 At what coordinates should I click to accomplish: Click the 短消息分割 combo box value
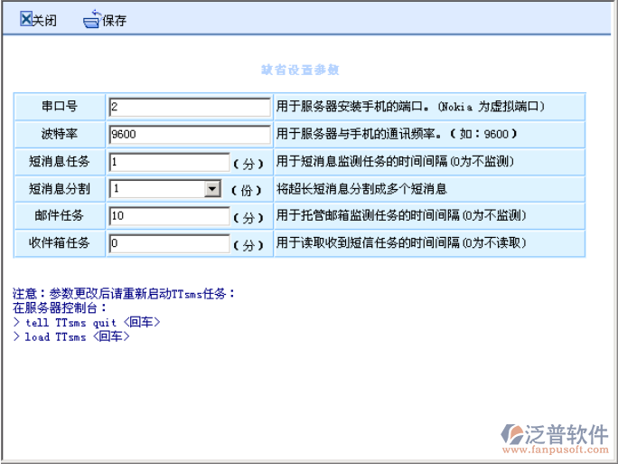tap(156, 189)
